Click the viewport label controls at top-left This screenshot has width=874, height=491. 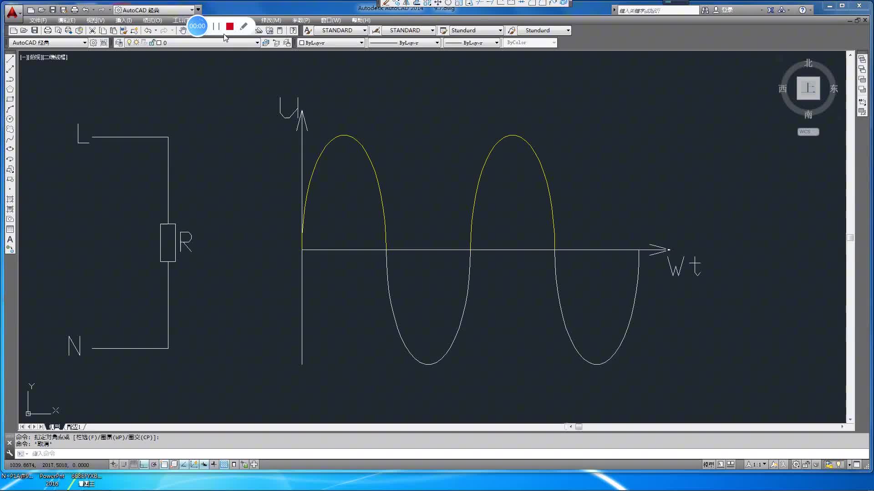tap(44, 57)
